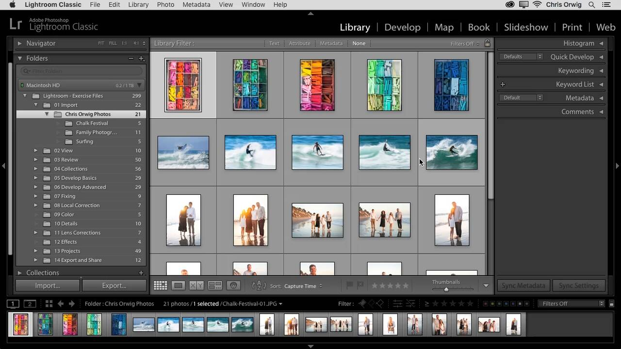The image size is (621, 349).
Task: Open Compare view (XY) icon
Action: coord(196,286)
